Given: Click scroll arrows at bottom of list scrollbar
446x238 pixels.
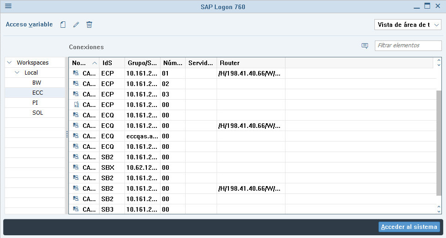Looking at the screenshot, I should [x=439, y=209].
